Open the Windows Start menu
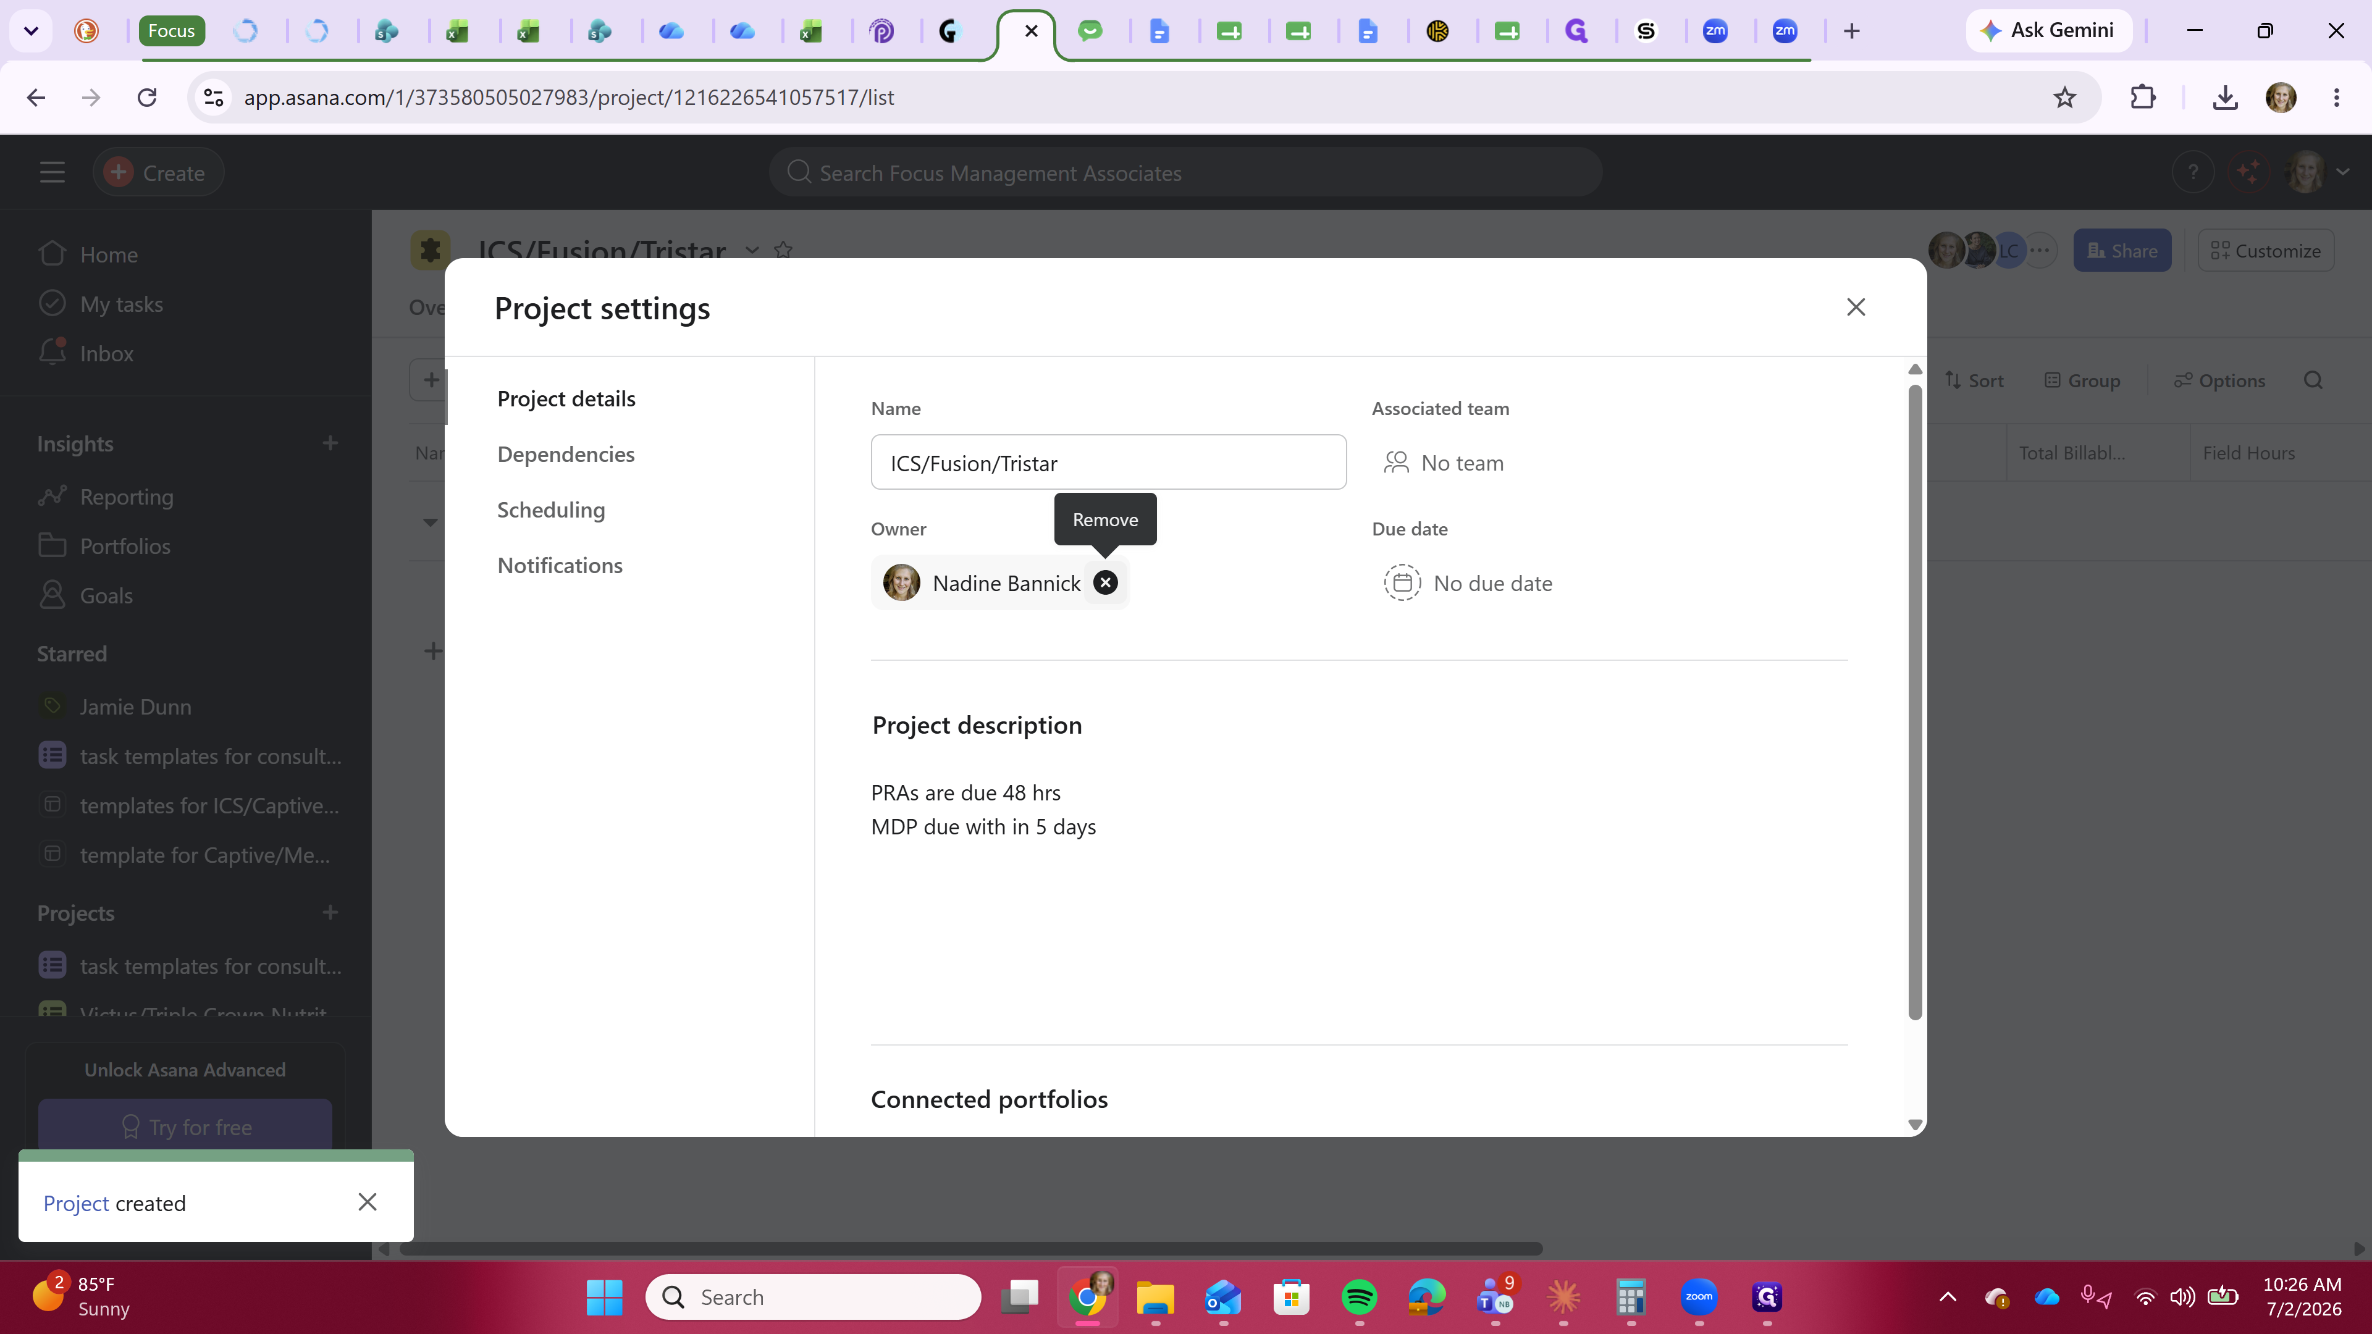 click(x=604, y=1297)
